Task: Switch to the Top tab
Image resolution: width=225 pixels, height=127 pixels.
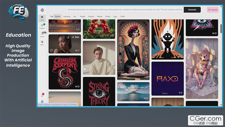Action: pos(75,16)
